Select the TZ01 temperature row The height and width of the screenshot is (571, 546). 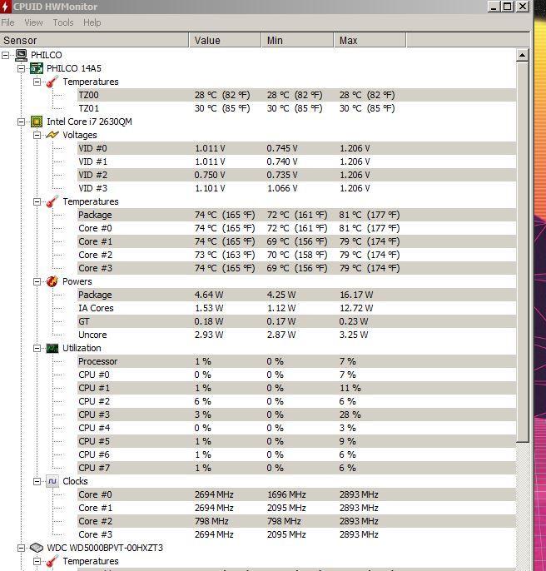[296, 108]
